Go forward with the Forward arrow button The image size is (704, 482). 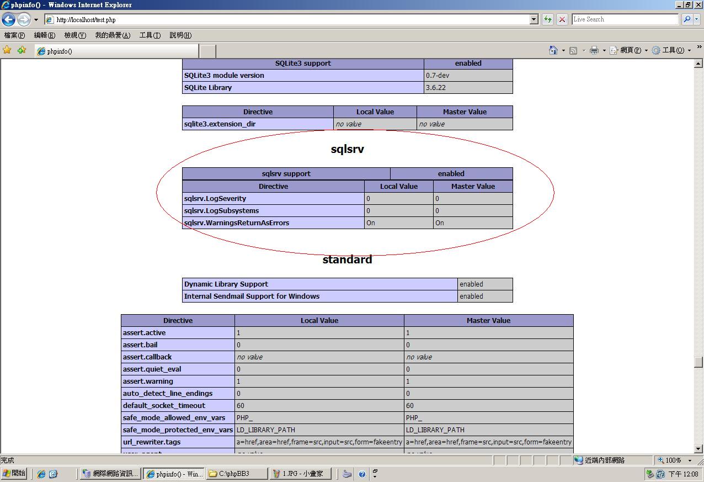click(24, 19)
